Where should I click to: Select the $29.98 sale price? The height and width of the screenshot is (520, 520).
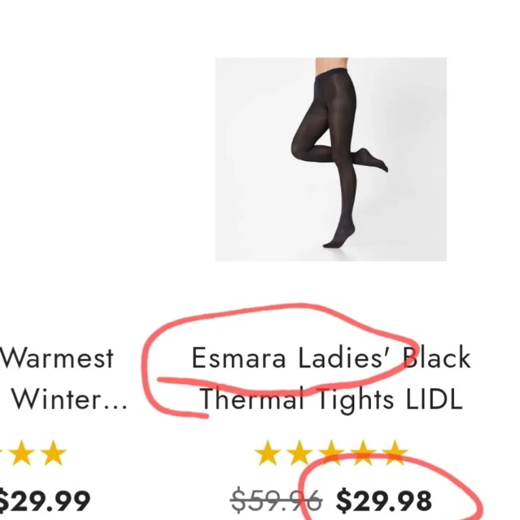[x=384, y=500]
